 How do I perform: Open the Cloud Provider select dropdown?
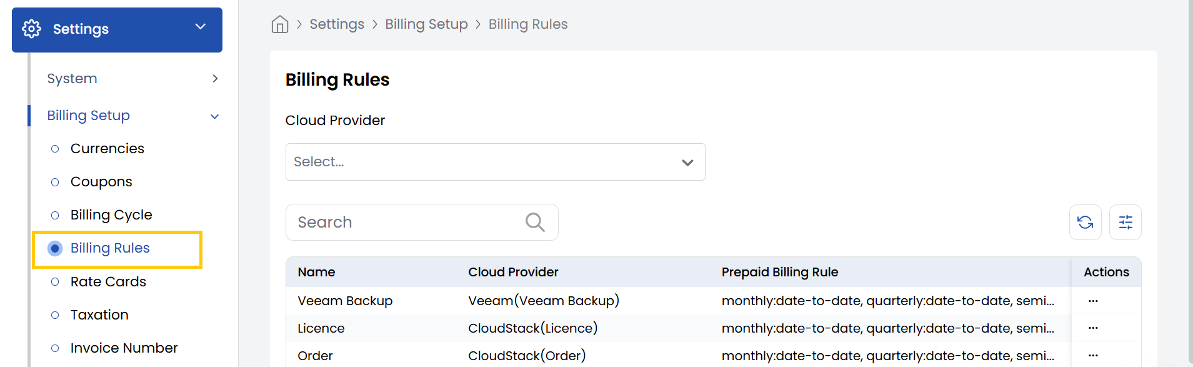[495, 162]
